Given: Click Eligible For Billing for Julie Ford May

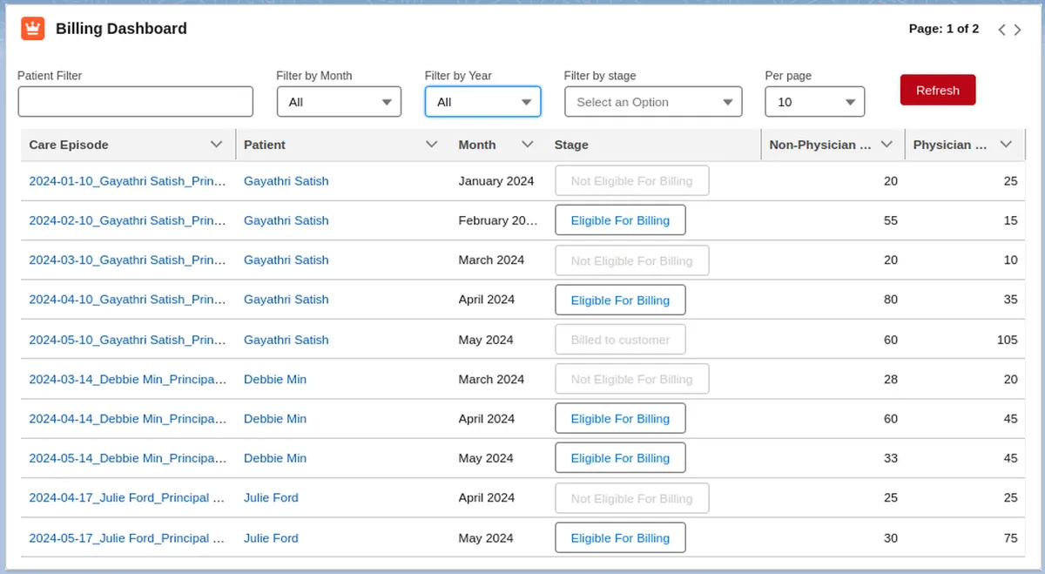Looking at the screenshot, I should point(620,538).
